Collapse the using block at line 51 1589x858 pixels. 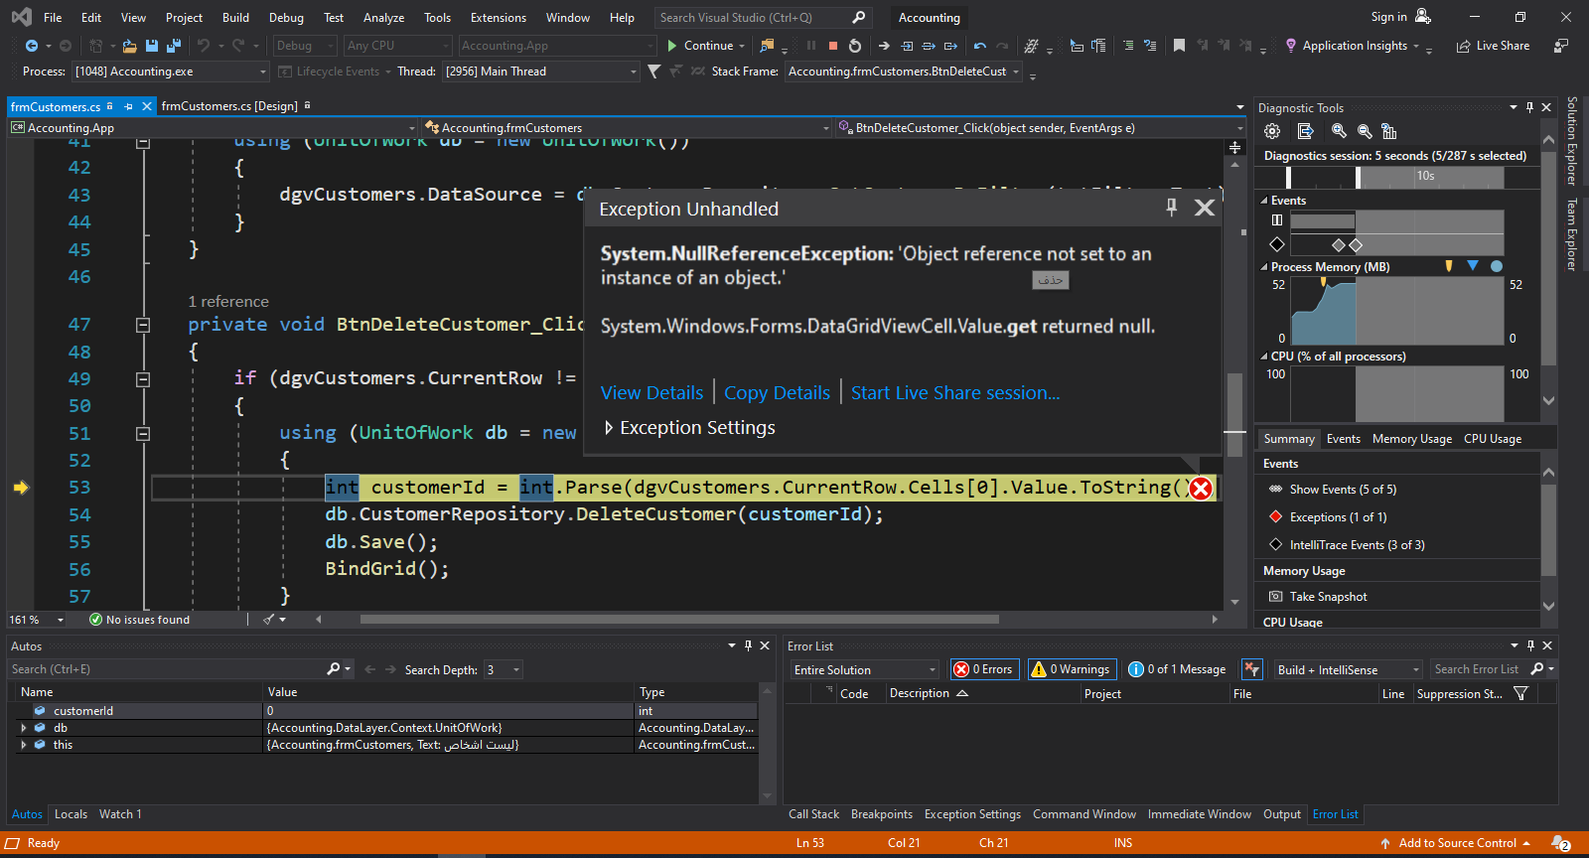pos(143,434)
